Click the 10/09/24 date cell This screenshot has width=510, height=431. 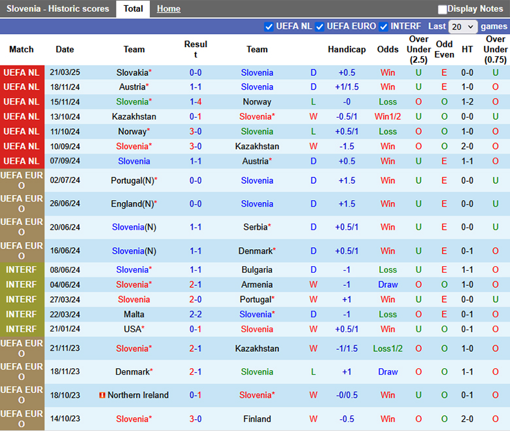[65, 147]
